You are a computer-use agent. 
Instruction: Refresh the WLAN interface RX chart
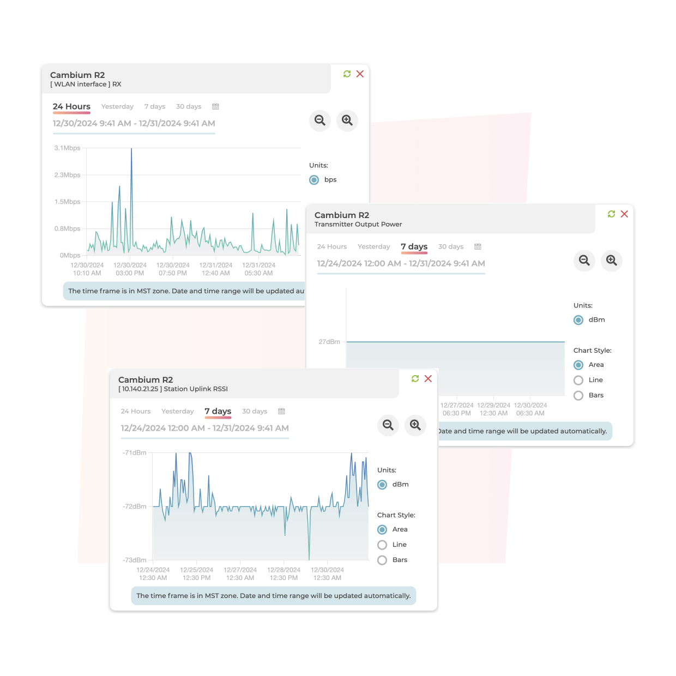[347, 74]
